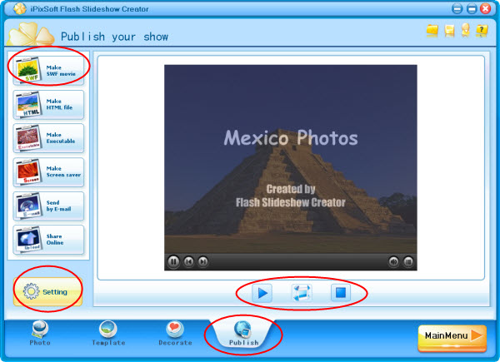This screenshot has width=500, height=362.
Task: Open project via yellow folder icon
Action: click(432, 31)
